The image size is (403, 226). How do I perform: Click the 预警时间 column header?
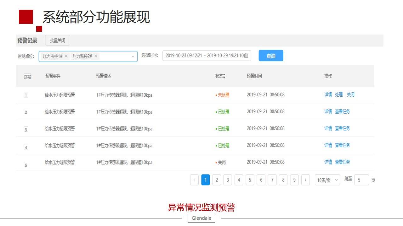coord(254,76)
